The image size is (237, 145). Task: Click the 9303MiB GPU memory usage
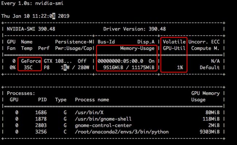[210, 132]
